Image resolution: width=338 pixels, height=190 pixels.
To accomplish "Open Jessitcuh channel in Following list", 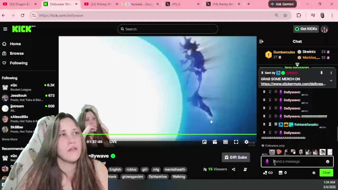I will click(x=28, y=98).
